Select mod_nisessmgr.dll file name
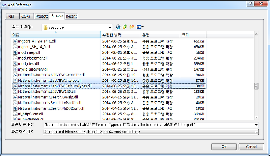 (33, 58)
